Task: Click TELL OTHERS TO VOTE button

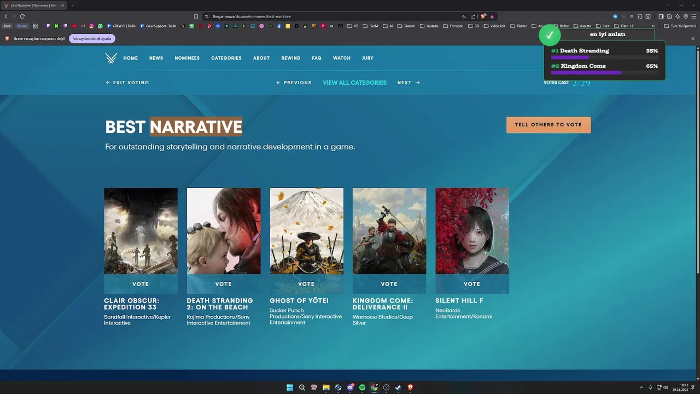Action: coord(549,125)
